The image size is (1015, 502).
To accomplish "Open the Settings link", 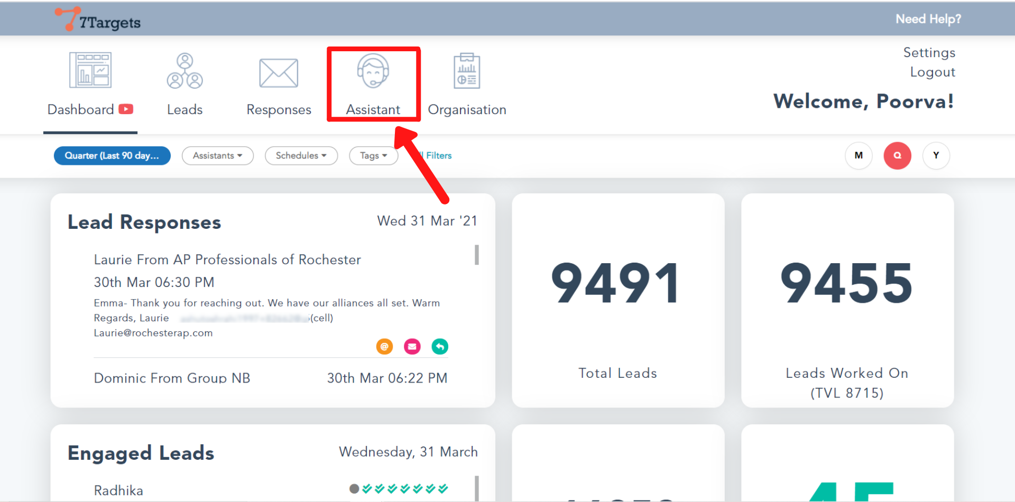I will pos(929,52).
